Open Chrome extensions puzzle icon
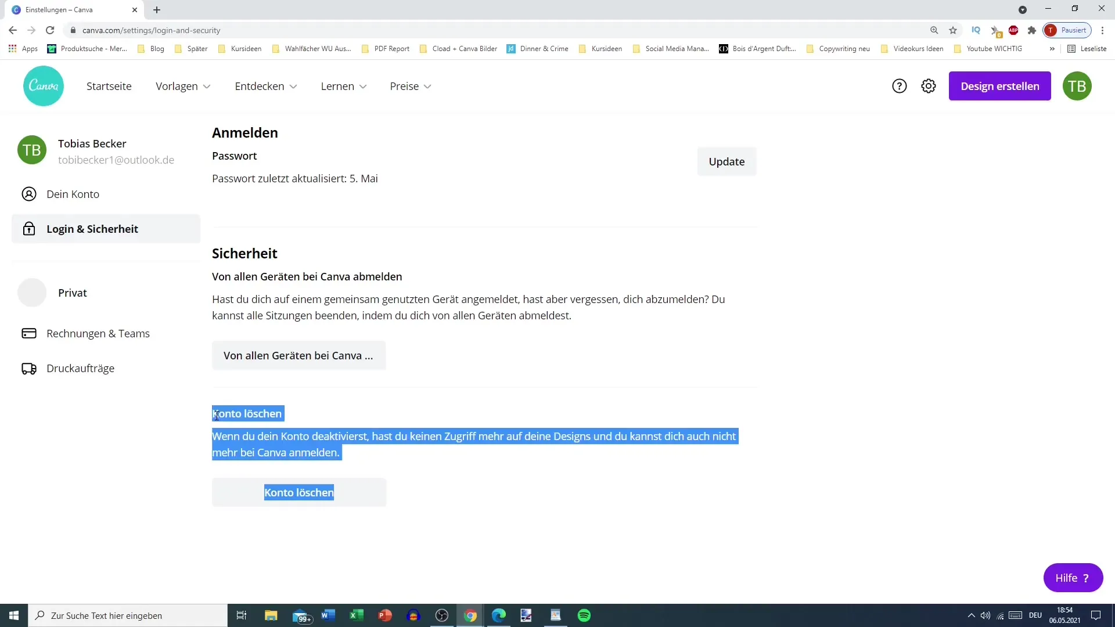 point(1032,30)
